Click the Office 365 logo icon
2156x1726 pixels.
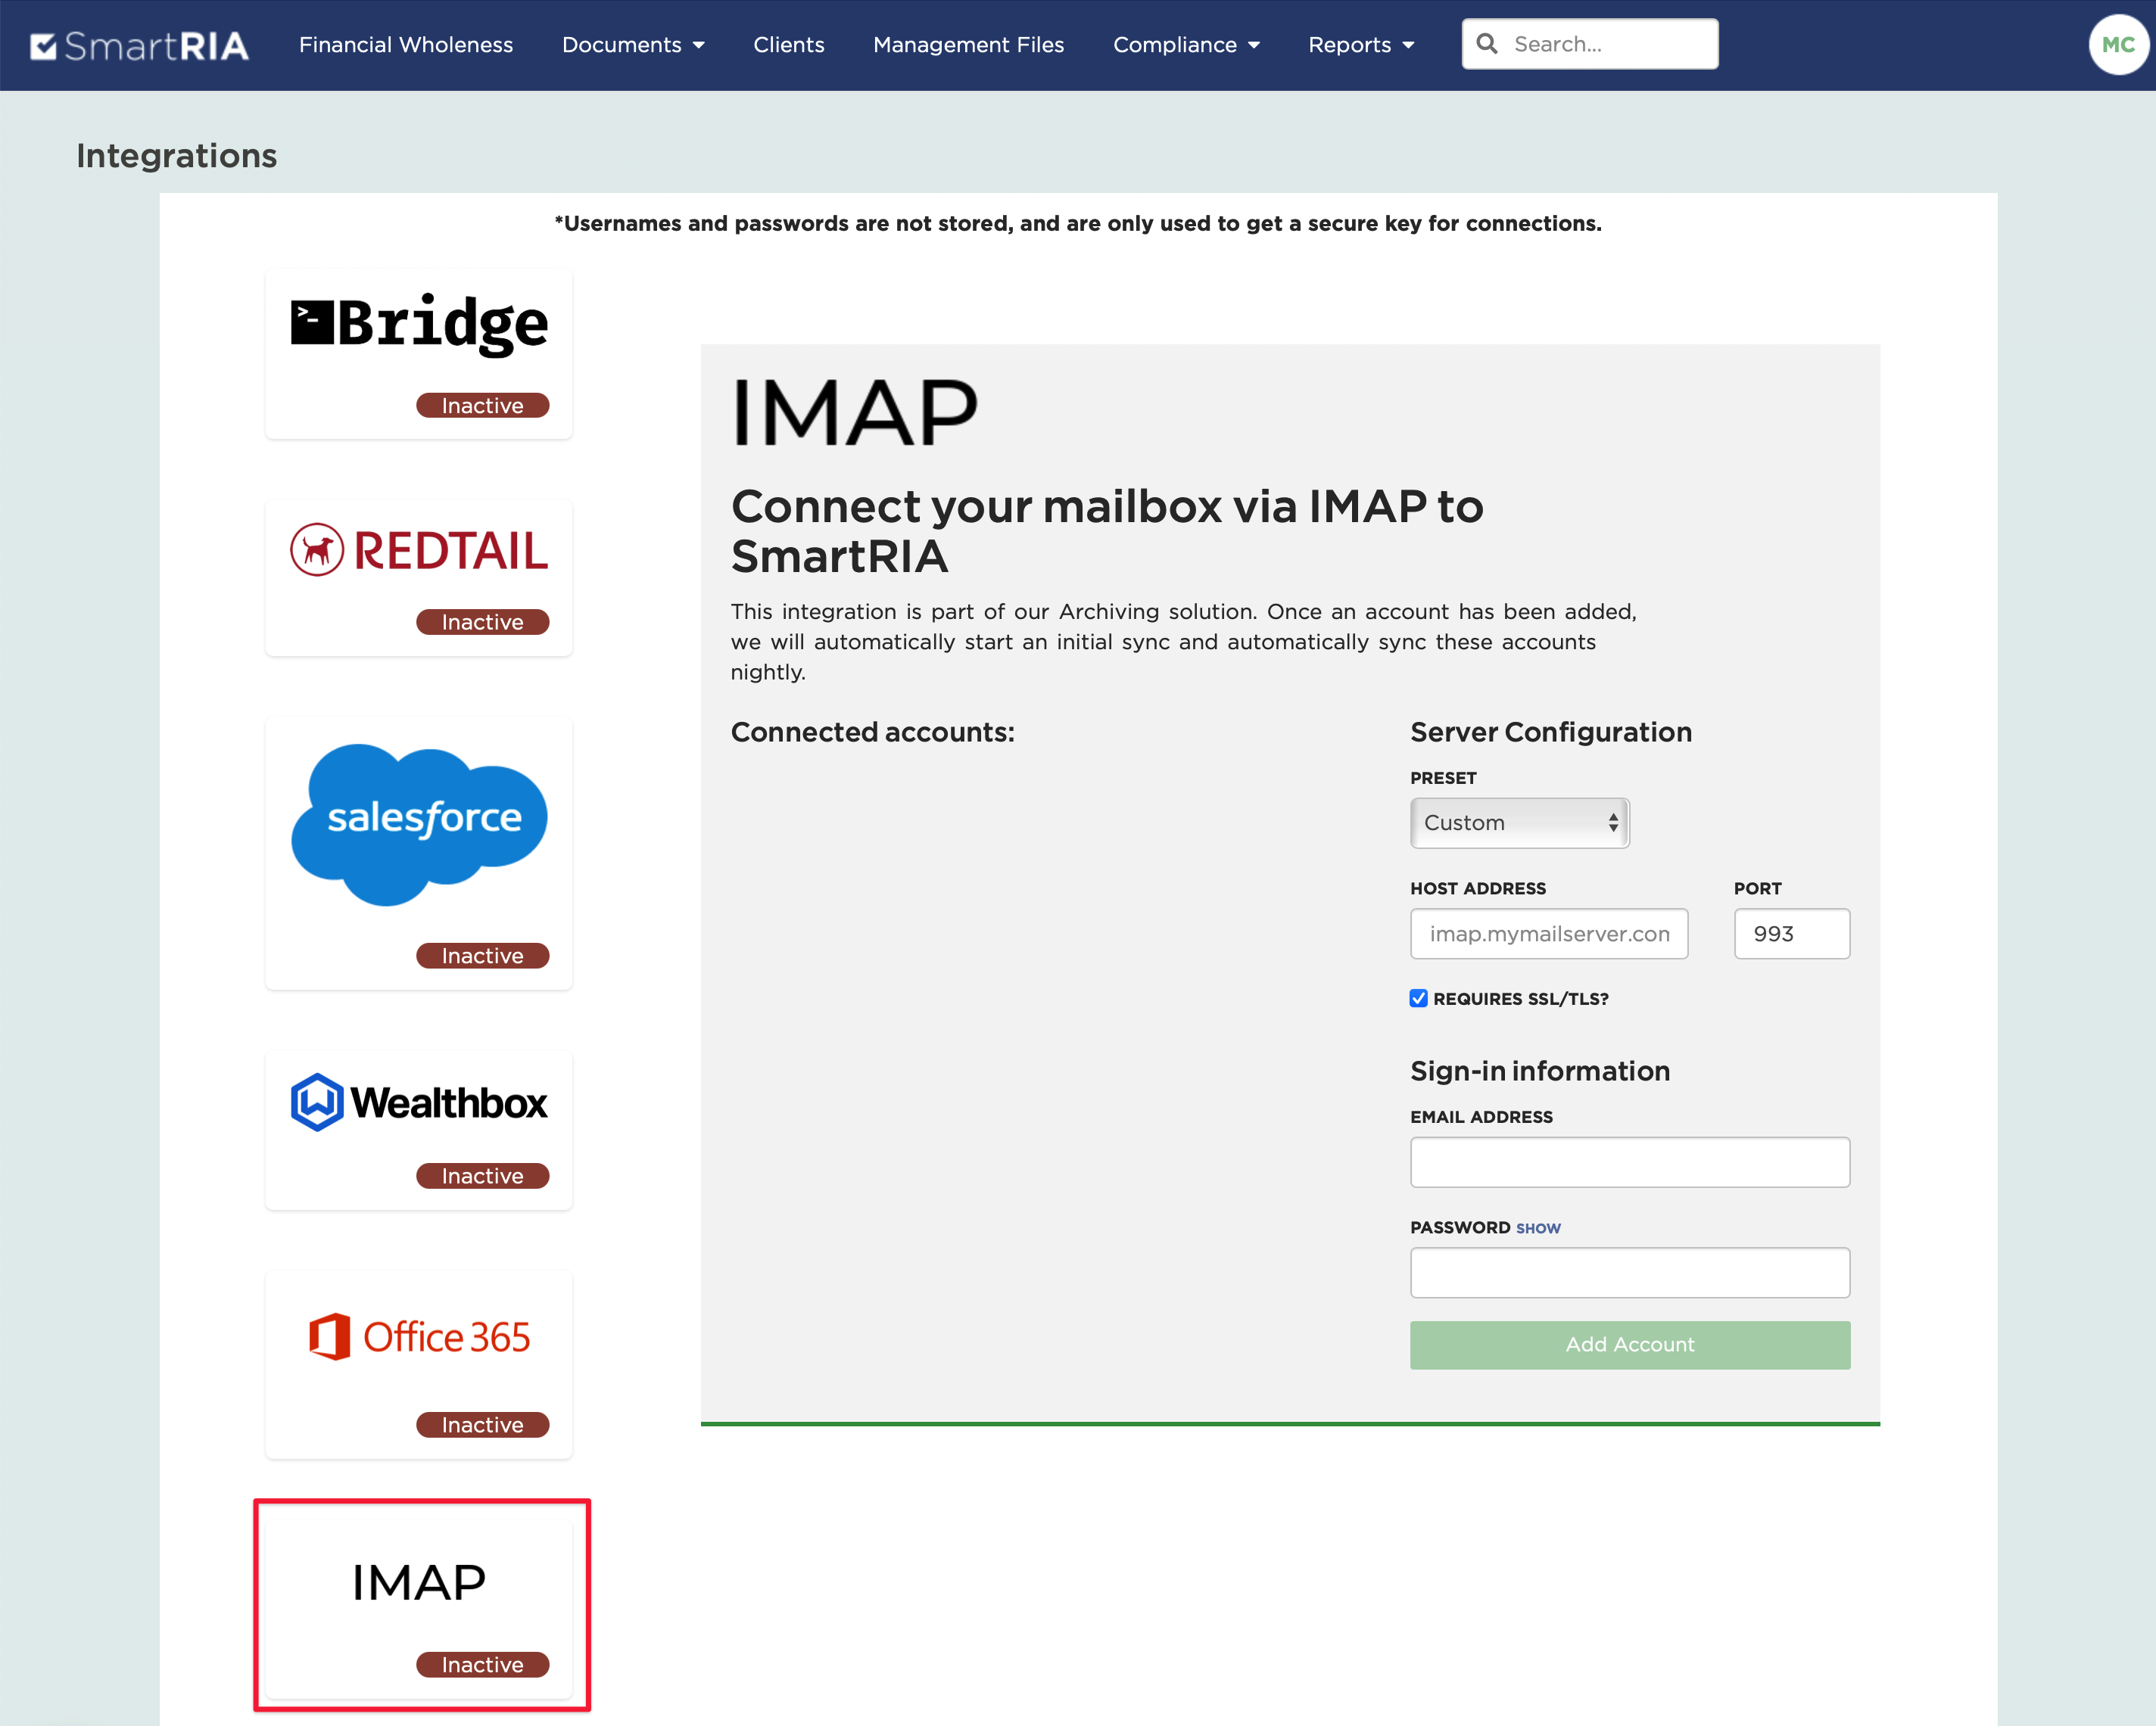point(329,1337)
